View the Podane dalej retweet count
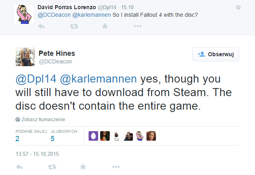This screenshot has height=175, width=255. tap(18, 139)
